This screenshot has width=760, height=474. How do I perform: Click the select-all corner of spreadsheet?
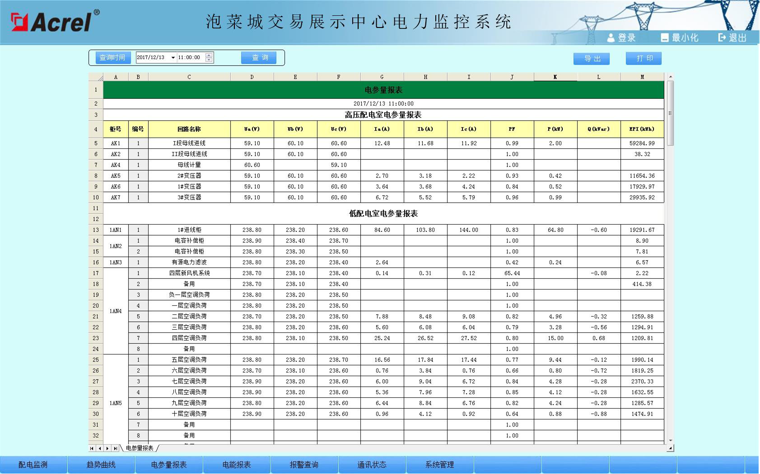click(x=96, y=77)
